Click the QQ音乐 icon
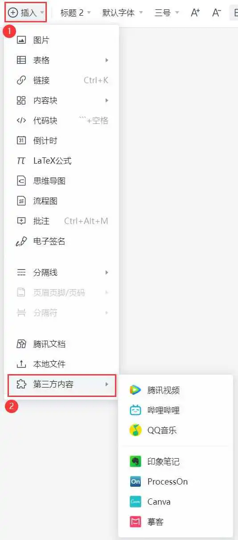Image resolution: width=238 pixels, height=540 pixels. (135, 430)
